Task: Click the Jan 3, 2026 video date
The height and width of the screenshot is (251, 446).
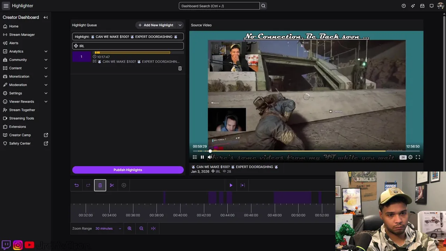Action: 200,172
